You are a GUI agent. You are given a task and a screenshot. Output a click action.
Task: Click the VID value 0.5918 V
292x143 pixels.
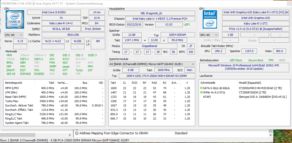[x=98, y=105]
